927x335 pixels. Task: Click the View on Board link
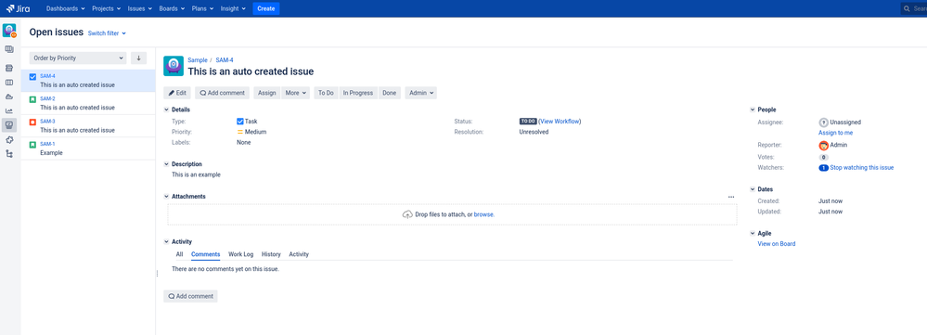coord(777,243)
